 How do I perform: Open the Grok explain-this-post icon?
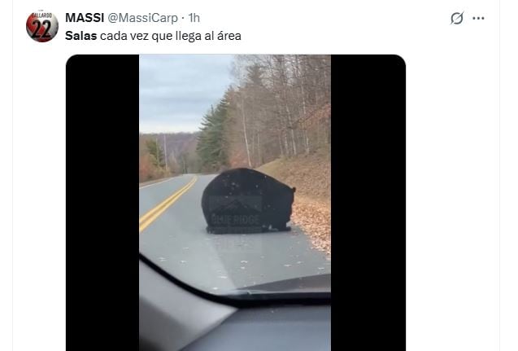pyautogui.click(x=457, y=18)
